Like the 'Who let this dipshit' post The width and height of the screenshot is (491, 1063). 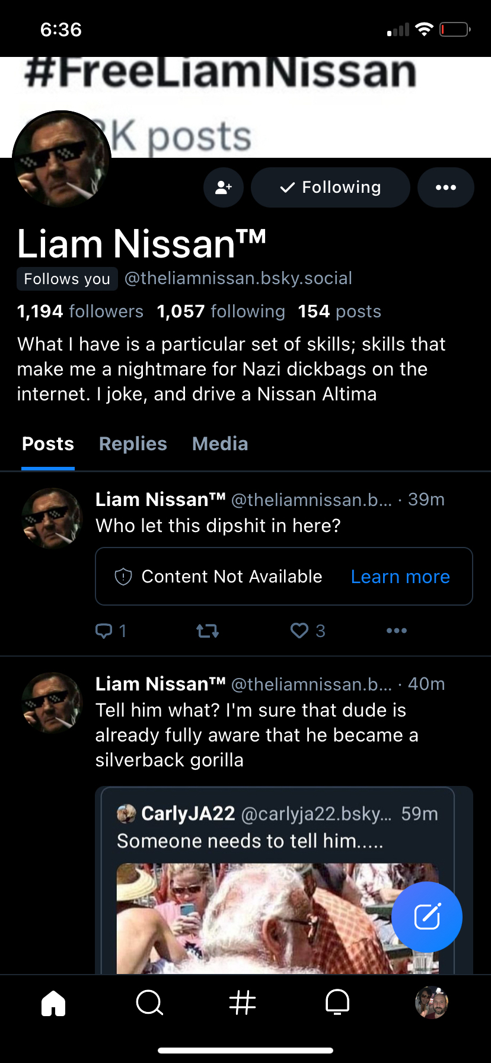299,631
